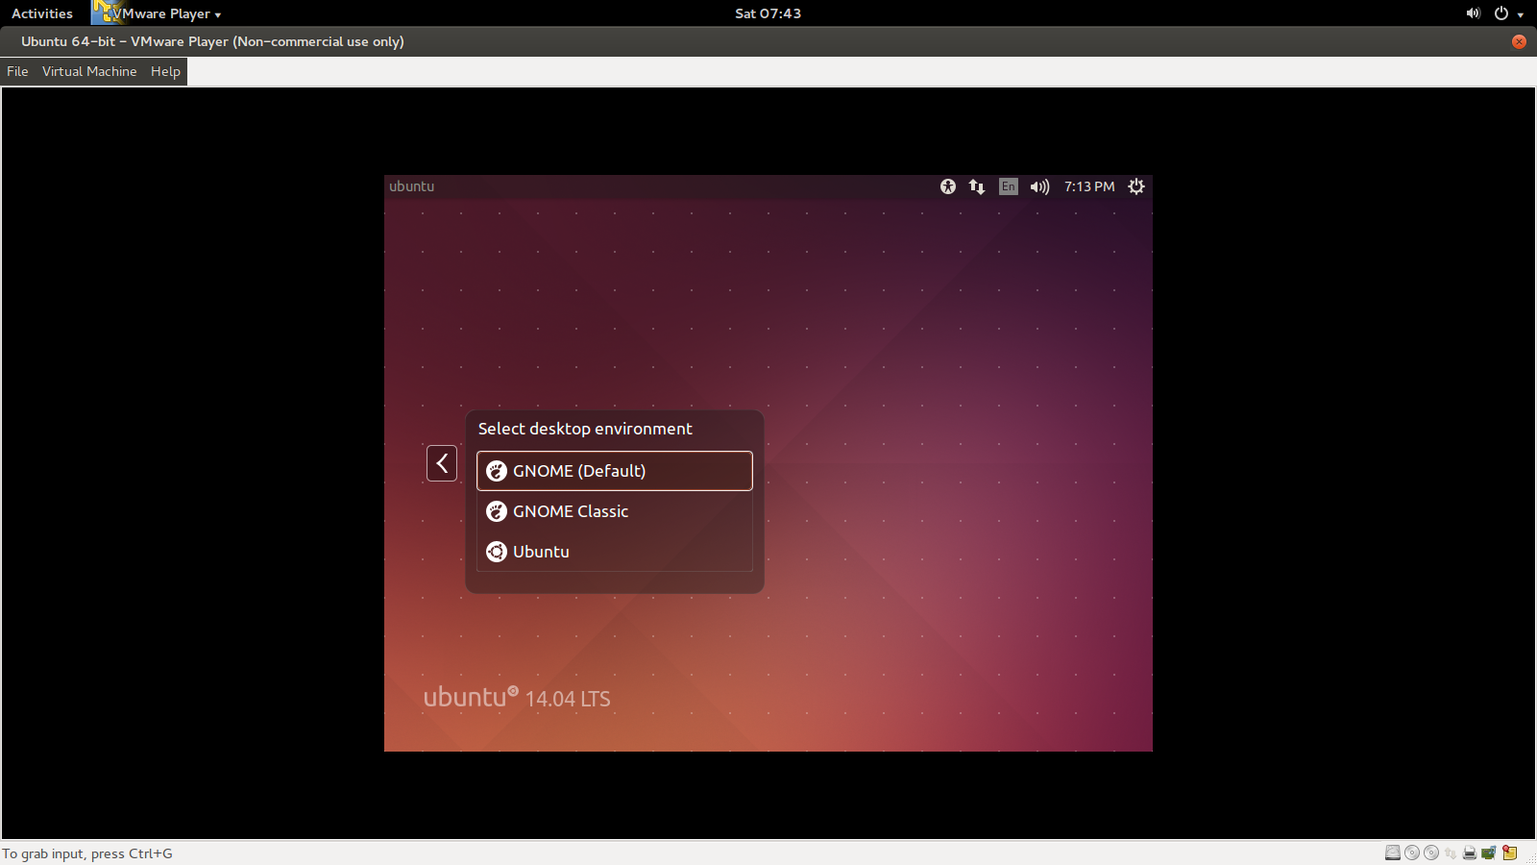Click the En keyboard layout indicator
The image size is (1537, 865).
[x=1007, y=186]
